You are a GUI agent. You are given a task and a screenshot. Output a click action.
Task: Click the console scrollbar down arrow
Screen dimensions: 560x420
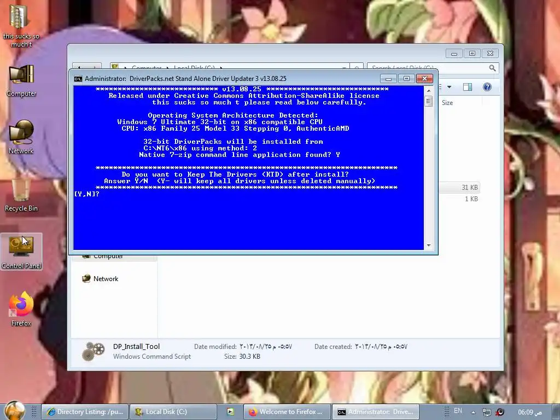[x=429, y=246]
